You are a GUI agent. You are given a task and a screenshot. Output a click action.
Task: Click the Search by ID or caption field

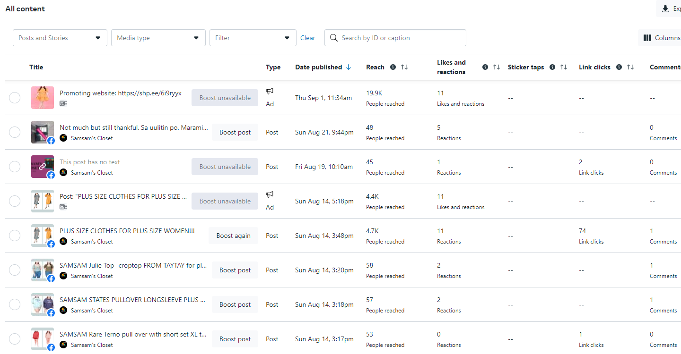395,38
